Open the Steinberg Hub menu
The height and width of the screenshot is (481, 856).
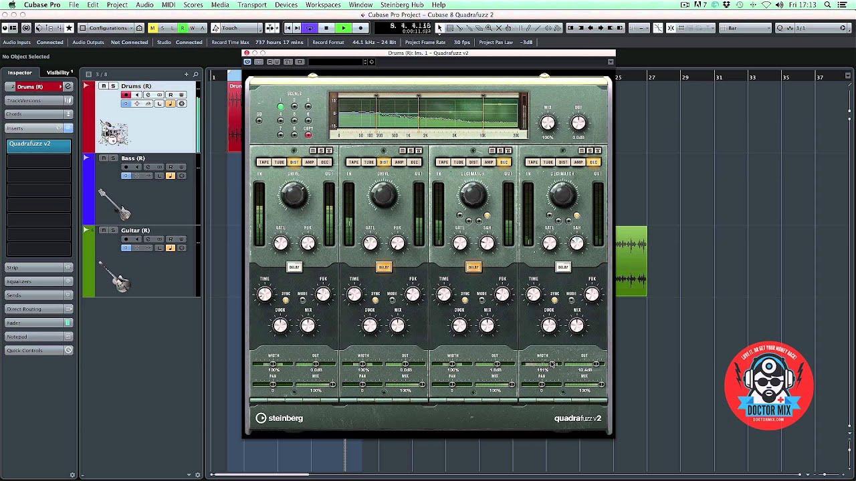[x=402, y=5]
